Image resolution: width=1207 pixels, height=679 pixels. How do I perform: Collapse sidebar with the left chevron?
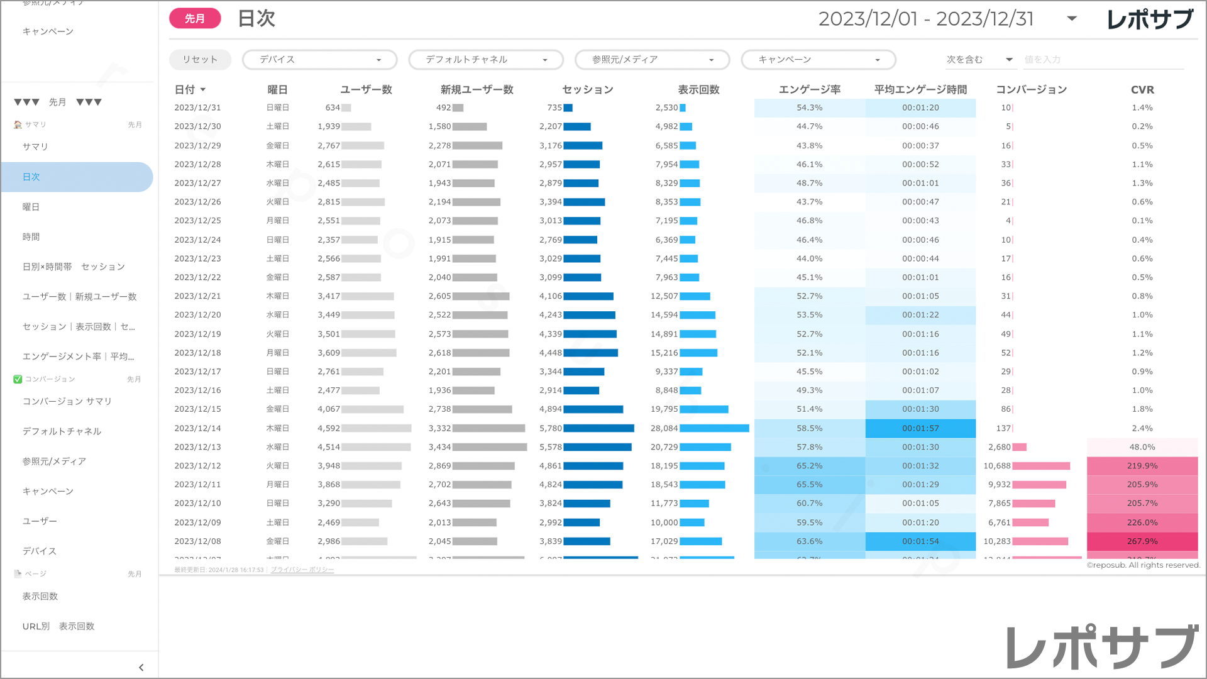(x=141, y=668)
